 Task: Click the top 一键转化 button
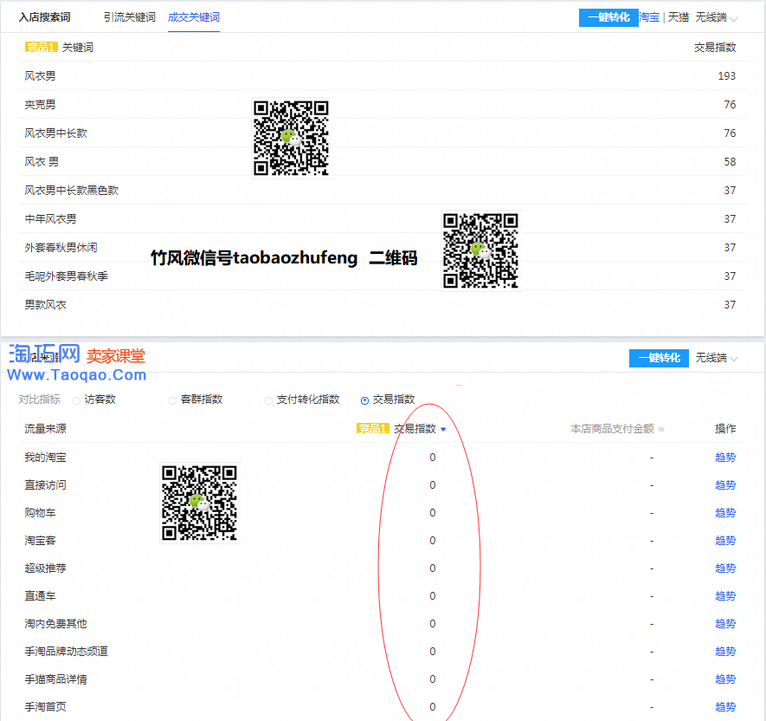[x=608, y=17]
